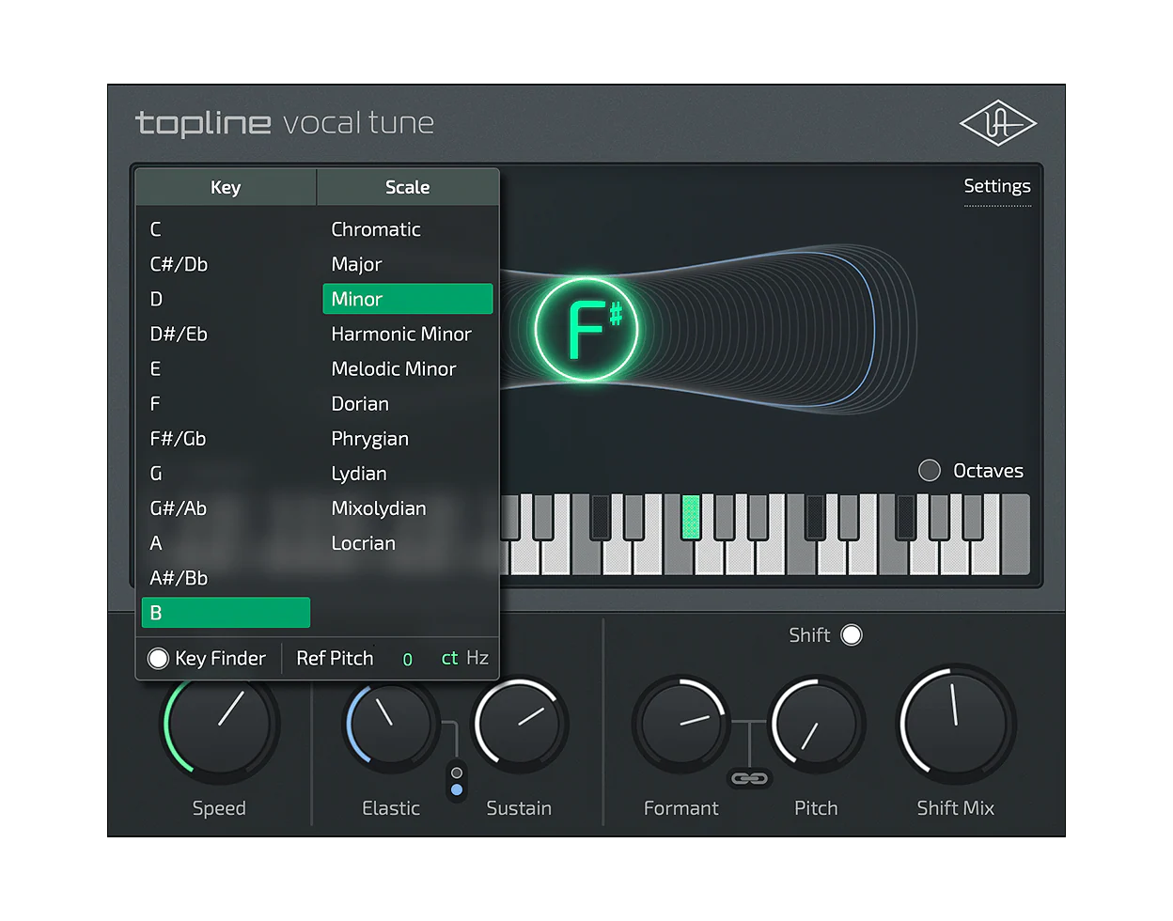Choose Harmonic Minor scale
The height and width of the screenshot is (921, 1173).
click(407, 334)
